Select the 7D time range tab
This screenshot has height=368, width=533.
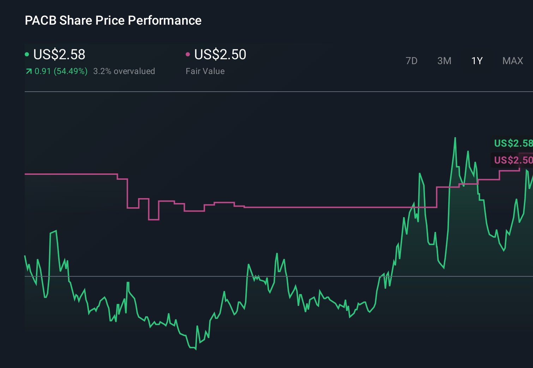[x=412, y=61]
